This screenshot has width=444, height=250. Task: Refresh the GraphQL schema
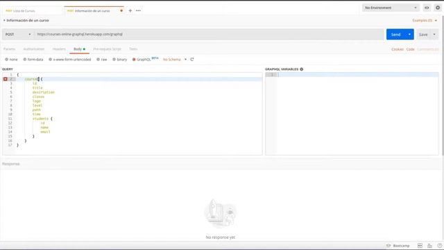tap(192, 60)
